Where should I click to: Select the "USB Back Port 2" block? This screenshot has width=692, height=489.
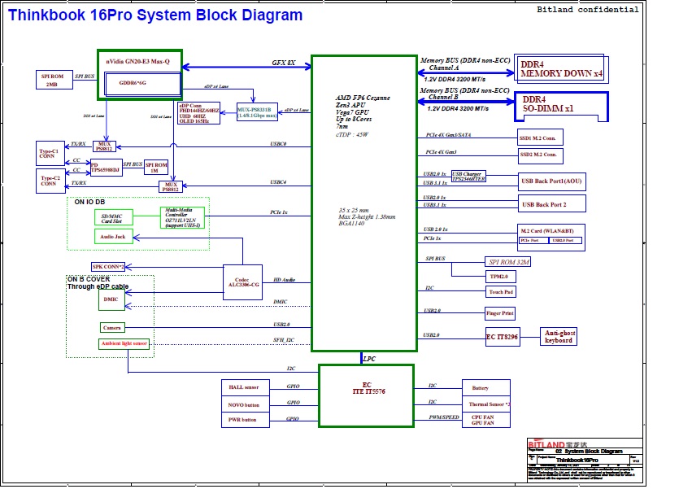pos(551,204)
